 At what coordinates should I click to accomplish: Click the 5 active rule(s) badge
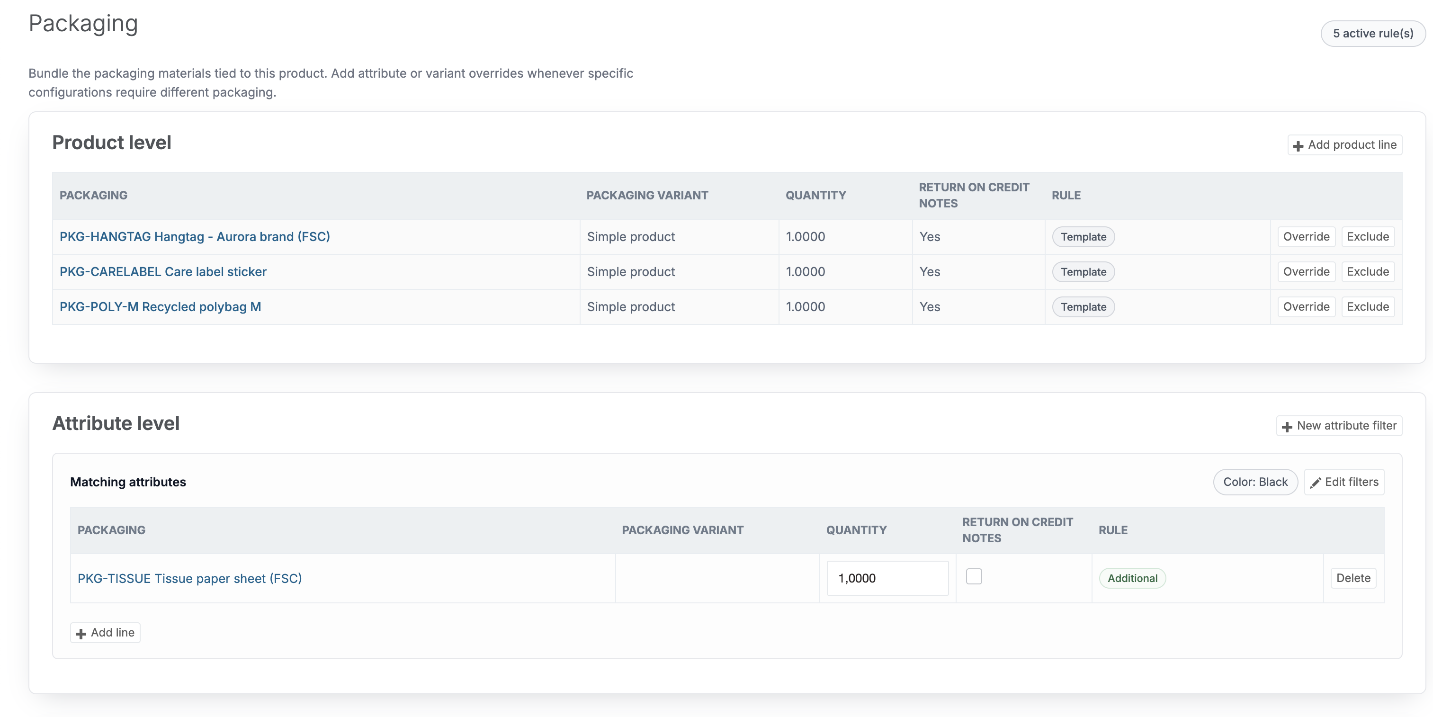coord(1372,33)
